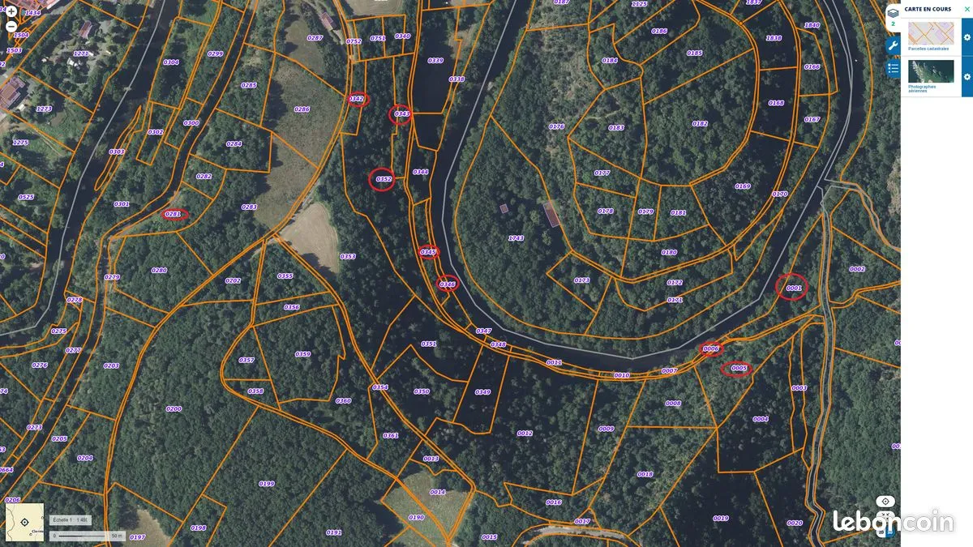Screen dimensions: 973x547
Task: Select parcel 0286 label
Action: [x=302, y=109]
